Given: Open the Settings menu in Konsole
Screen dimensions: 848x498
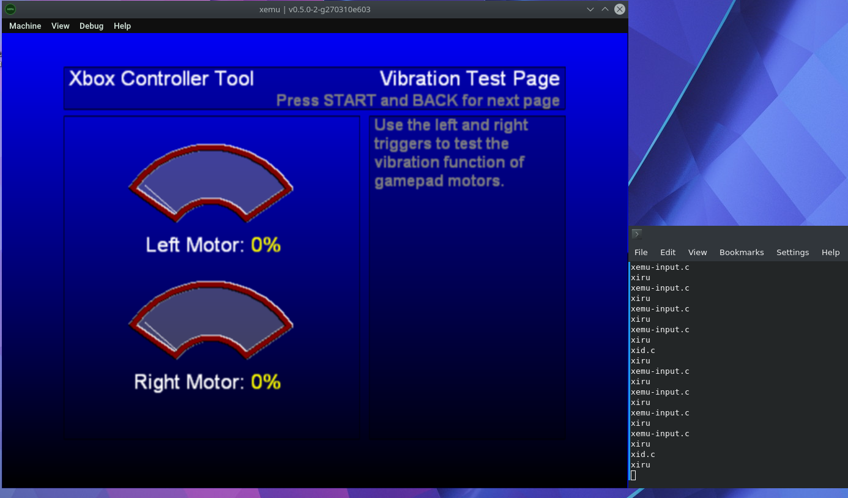Looking at the screenshot, I should click(792, 252).
